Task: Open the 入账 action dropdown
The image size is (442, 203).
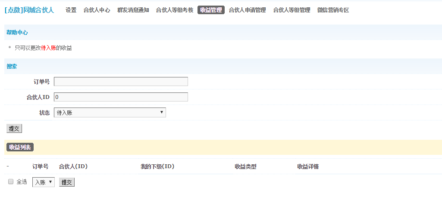Action: 44,182
